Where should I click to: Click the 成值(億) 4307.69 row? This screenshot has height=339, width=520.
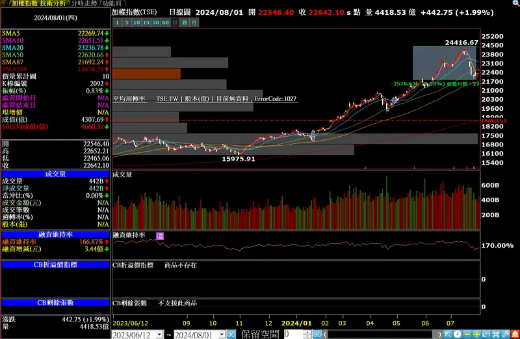point(55,119)
